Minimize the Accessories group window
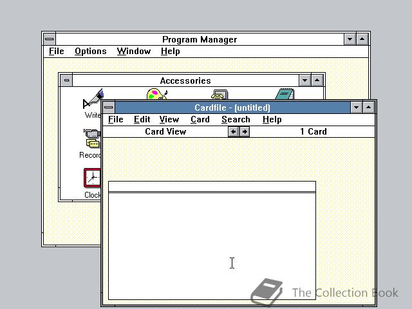Image resolution: width=412 pixels, height=309 pixels. [304, 80]
